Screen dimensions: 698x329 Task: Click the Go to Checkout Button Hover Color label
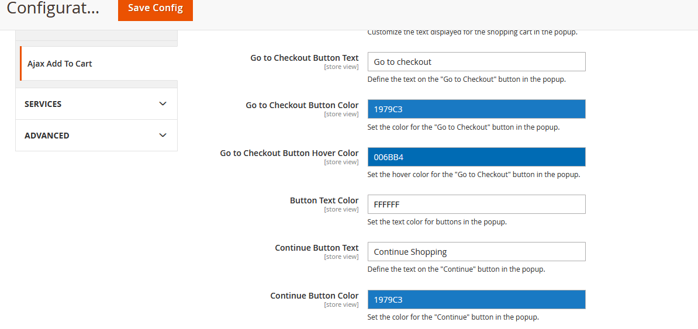tap(289, 153)
